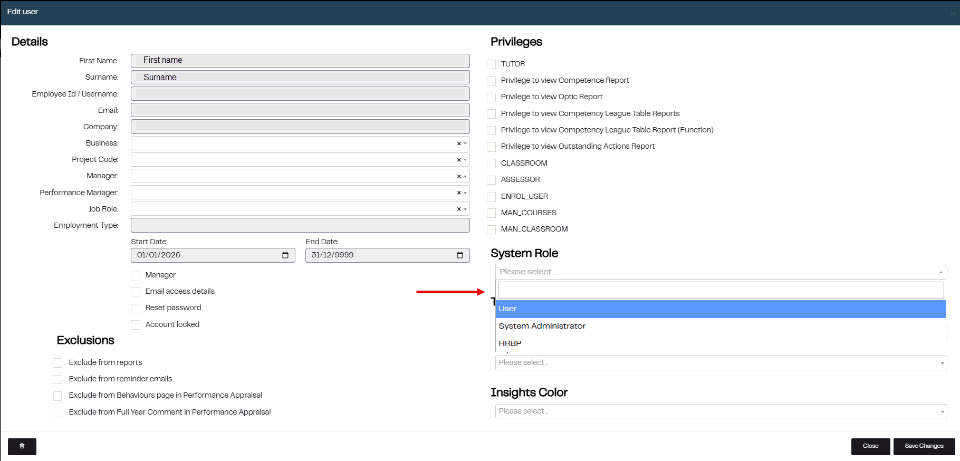Select System Administrator role option

[542, 326]
